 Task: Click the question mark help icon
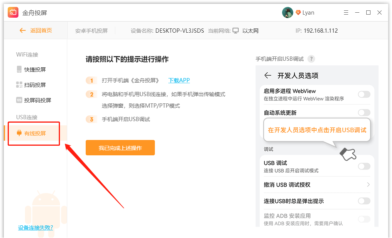tap(311, 59)
